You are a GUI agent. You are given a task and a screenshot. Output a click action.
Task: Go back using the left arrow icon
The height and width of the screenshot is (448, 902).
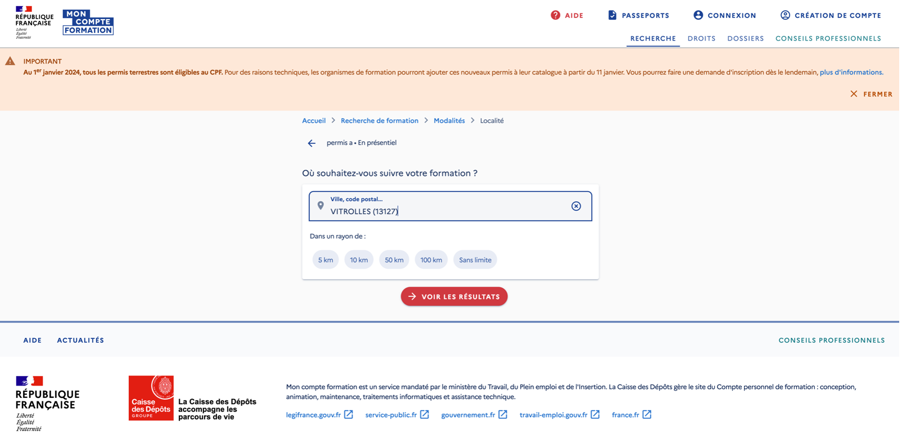(x=312, y=143)
